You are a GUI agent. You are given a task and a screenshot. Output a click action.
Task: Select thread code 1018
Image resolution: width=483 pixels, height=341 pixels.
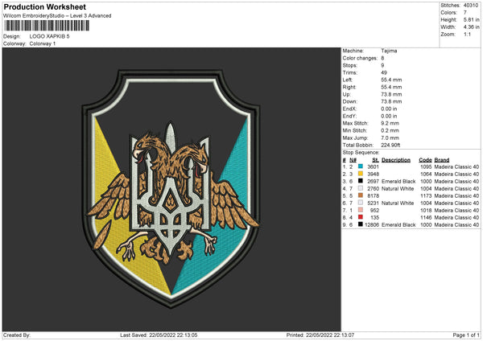click(x=426, y=210)
